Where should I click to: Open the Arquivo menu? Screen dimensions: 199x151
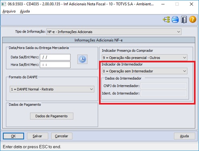coord(9,11)
